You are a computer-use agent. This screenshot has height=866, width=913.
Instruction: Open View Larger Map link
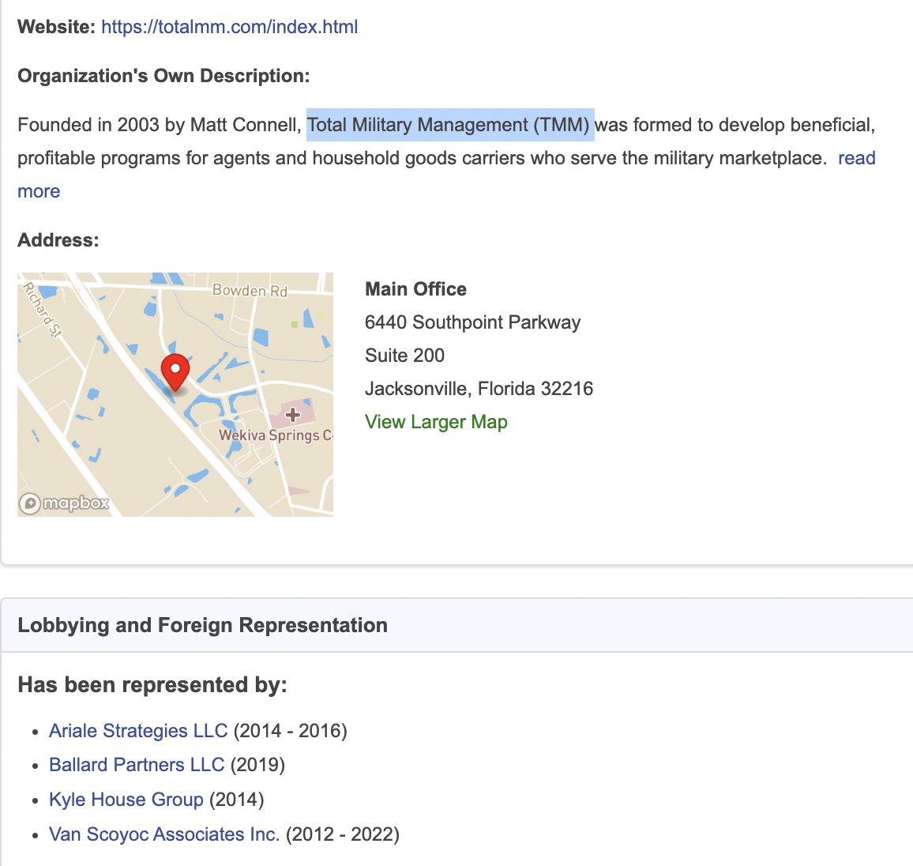tap(436, 422)
